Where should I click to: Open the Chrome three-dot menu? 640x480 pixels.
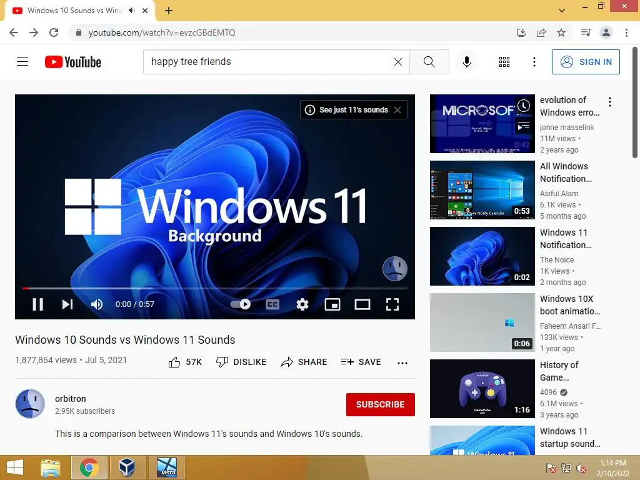(x=626, y=32)
